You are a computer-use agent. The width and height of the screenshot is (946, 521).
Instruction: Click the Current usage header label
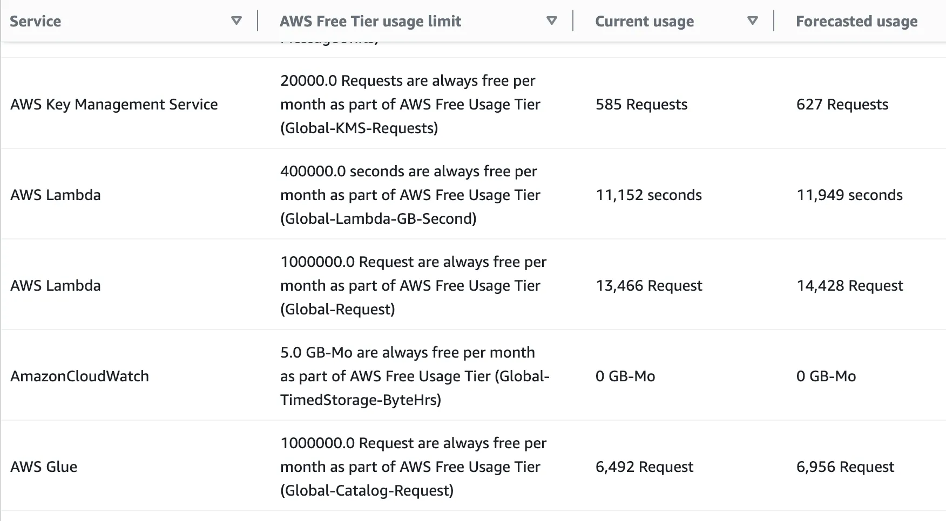(645, 22)
